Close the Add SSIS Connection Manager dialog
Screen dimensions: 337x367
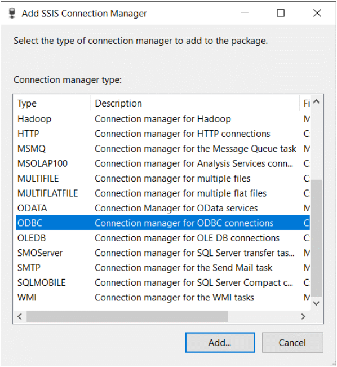317,13
